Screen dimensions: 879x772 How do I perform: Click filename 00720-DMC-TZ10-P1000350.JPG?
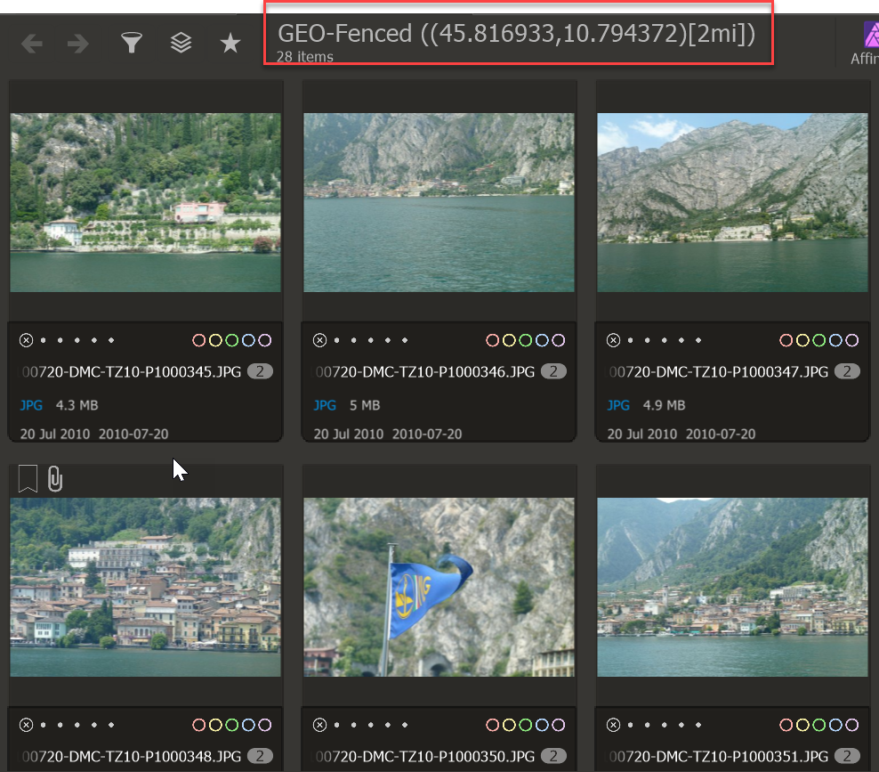425,757
